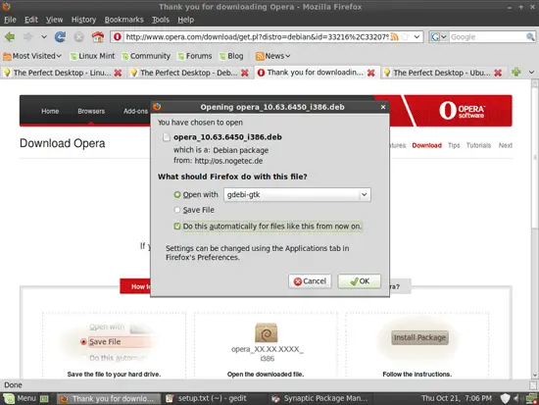
Task: Click the Install Package illustration button
Action: click(419, 337)
